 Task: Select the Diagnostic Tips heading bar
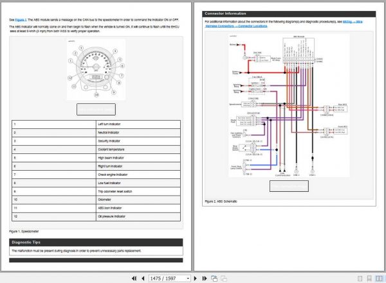96,242
